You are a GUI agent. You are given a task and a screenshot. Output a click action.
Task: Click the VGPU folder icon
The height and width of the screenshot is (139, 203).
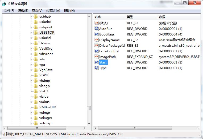pos(36,75)
